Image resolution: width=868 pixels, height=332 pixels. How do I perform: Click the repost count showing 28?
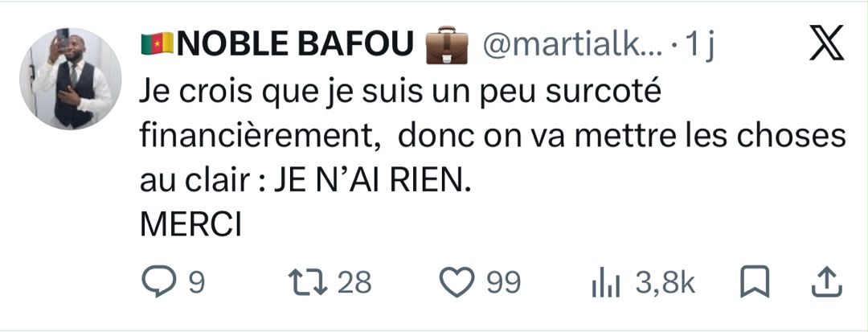(x=354, y=283)
